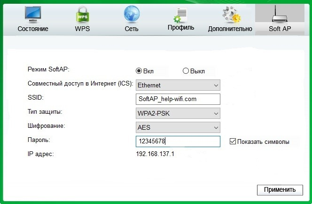This screenshot has width=312, height=204.
Task: Click into the Пароль password field
Action: point(178,141)
